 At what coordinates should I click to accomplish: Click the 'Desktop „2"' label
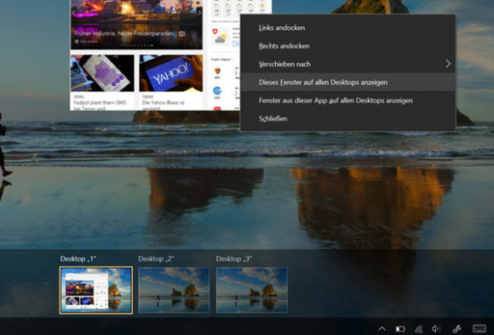(x=156, y=258)
